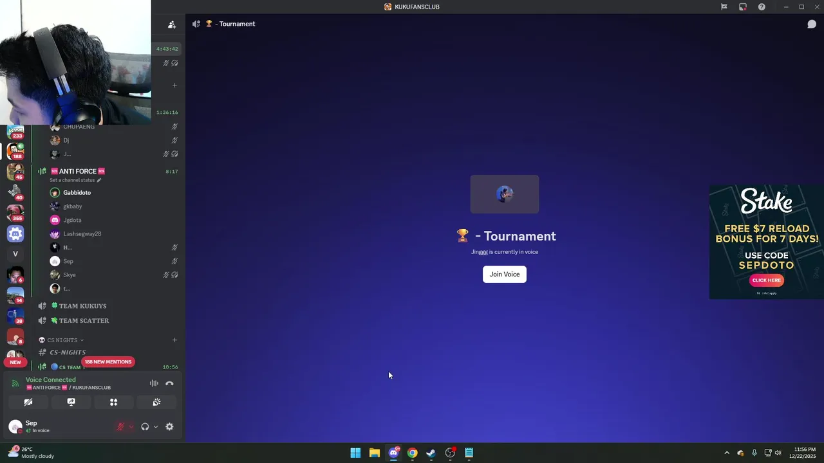824x463 pixels.
Task: Toggle noise suppression waveform icon
Action: point(154,383)
